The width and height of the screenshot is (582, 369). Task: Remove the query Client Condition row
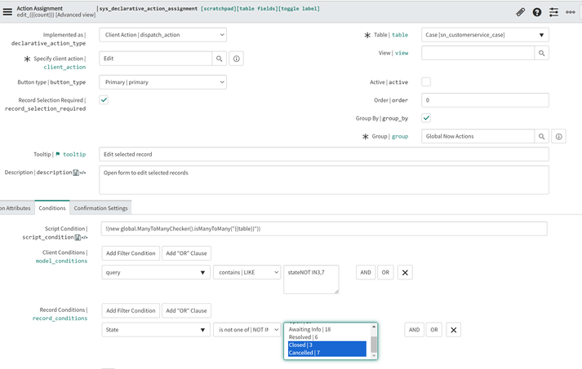coord(405,273)
